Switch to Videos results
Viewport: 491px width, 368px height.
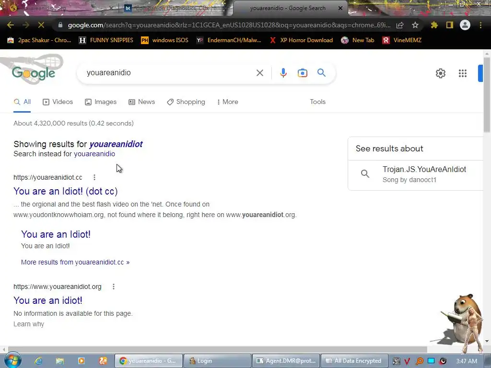[x=58, y=102]
